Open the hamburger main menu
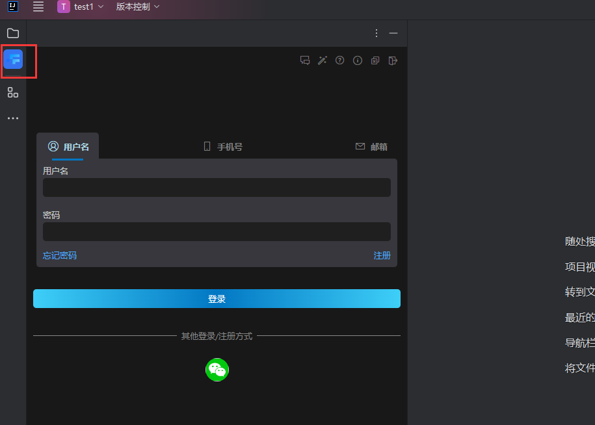 [x=38, y=7]
